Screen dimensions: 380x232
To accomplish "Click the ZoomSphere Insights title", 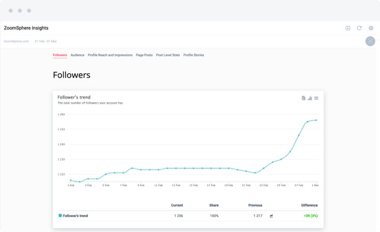I will pos(26,28).
